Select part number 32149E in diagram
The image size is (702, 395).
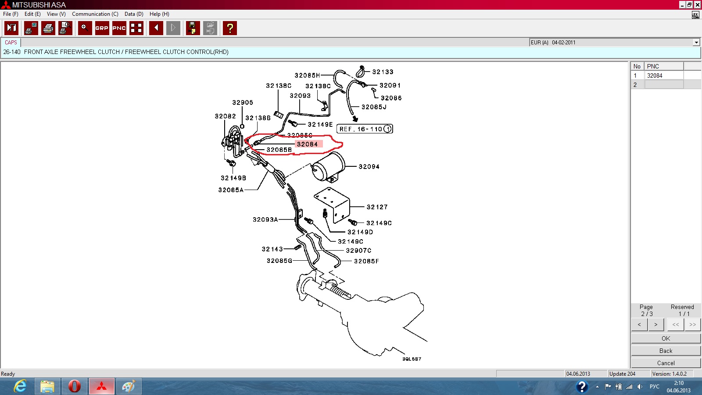pyautogui.click(x=320, y=125)
